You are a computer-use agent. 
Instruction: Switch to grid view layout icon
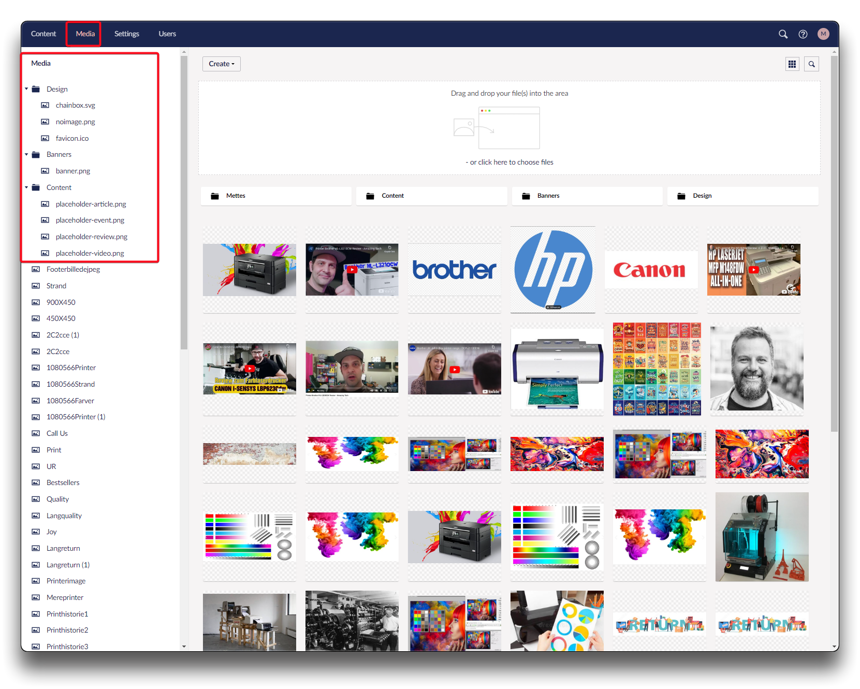792,64
